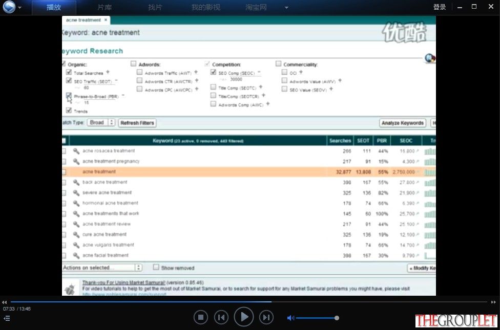Viewport: 500px width, 330px height.
Task: Click the rewind double-arrow icon
Action: coord(4,302)
